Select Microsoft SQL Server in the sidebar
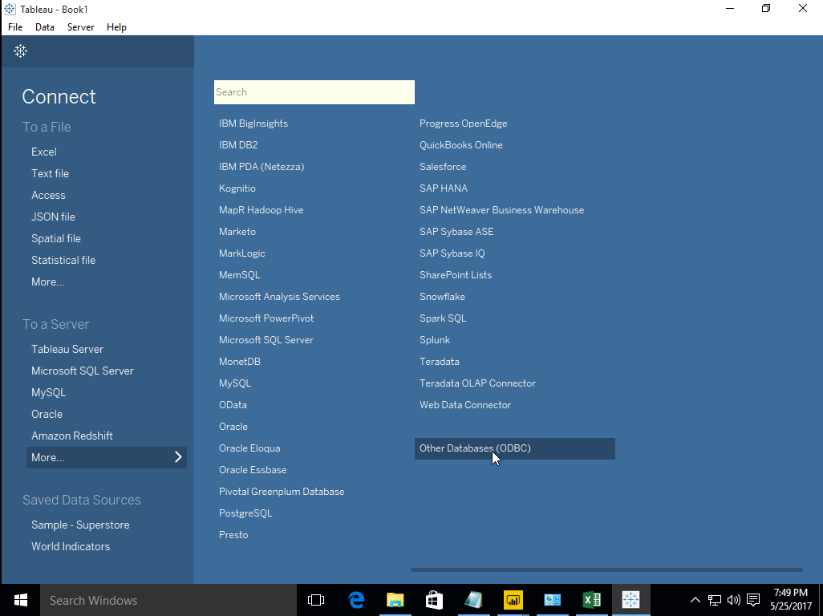Viewport: 823px width, 616px height. (83, 371)
